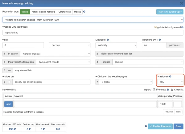Click the From text import link
This screenshot has height=134, width=185.
pyautogui.click(x=161, y=90)
